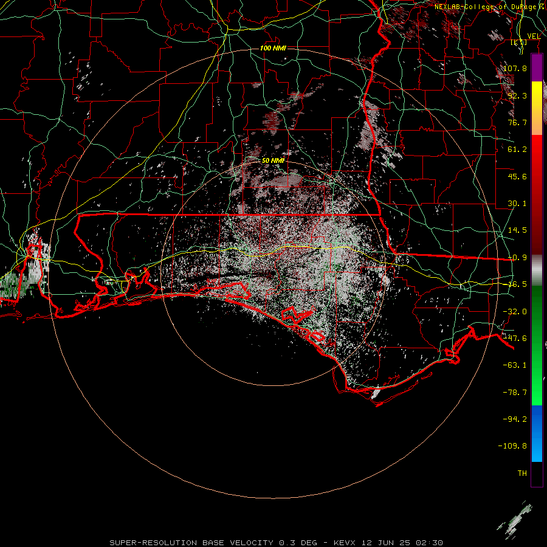547x547 pixels.
Task: Click the gray near-zero segment of the color bar
Action: pos(537,270)
